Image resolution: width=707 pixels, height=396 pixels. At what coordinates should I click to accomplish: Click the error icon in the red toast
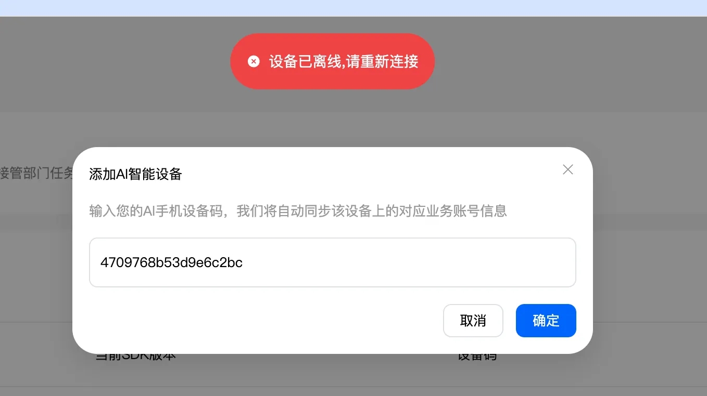(254, 61)
